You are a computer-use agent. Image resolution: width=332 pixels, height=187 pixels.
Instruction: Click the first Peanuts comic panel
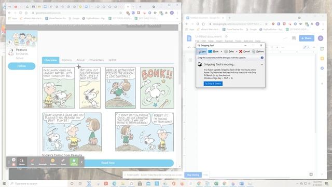(x=59, y=88)
